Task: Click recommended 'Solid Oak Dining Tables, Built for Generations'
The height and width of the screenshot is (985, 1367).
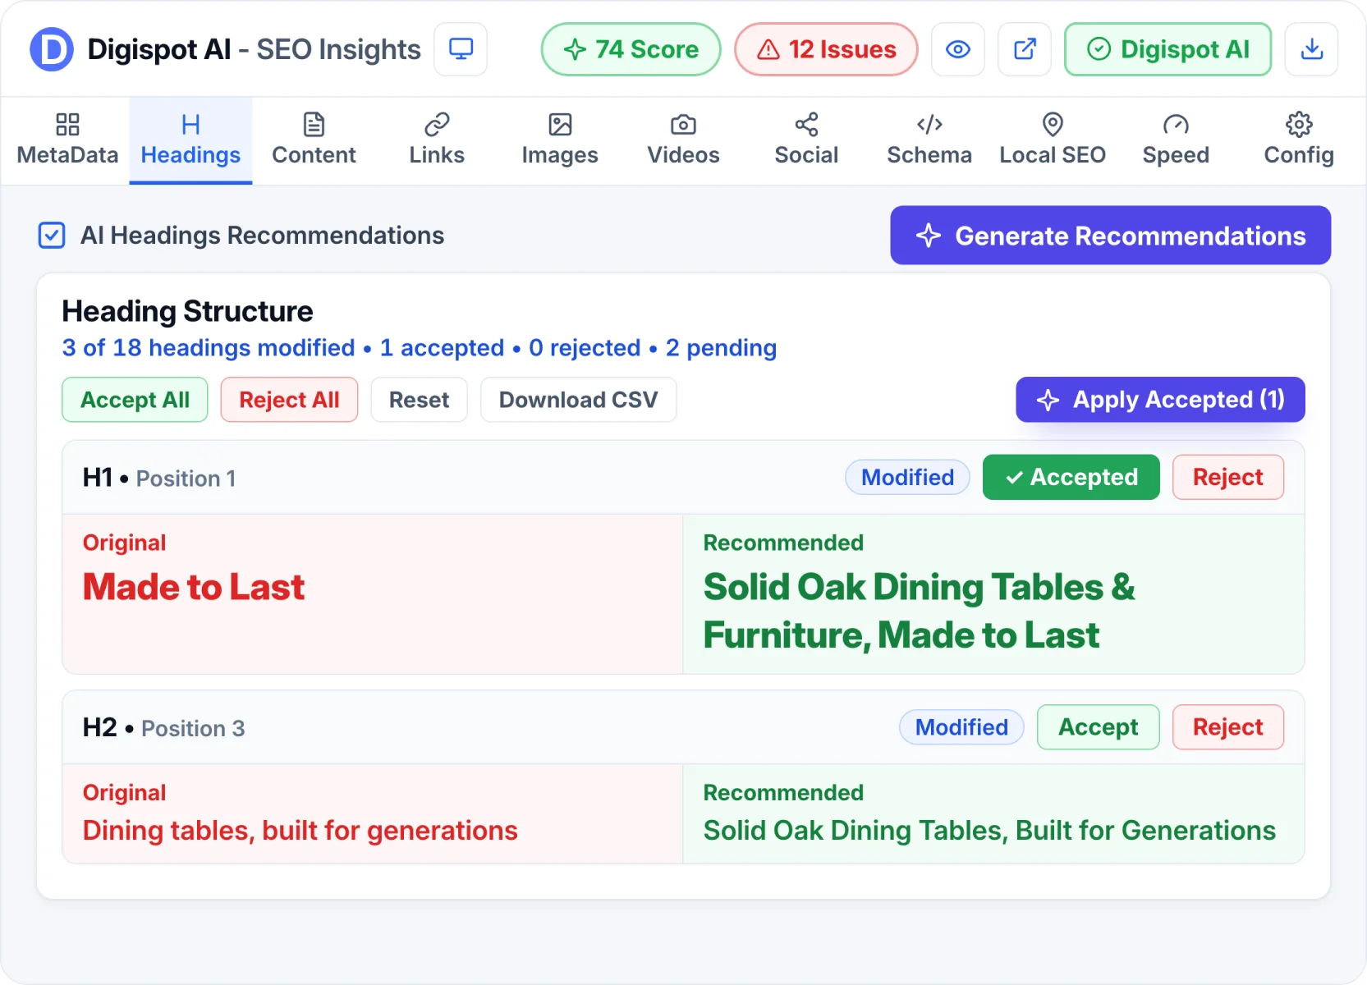Action: [x=989, y=831]
